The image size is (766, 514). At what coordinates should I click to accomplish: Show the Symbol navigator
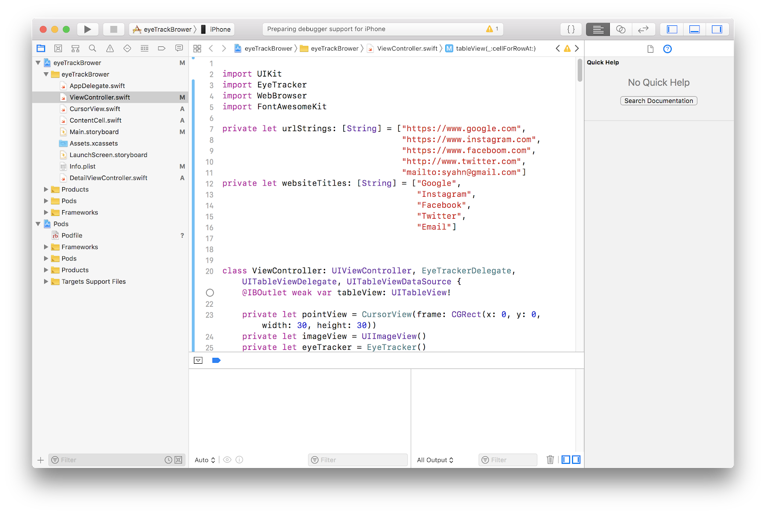tap(75, 48)
